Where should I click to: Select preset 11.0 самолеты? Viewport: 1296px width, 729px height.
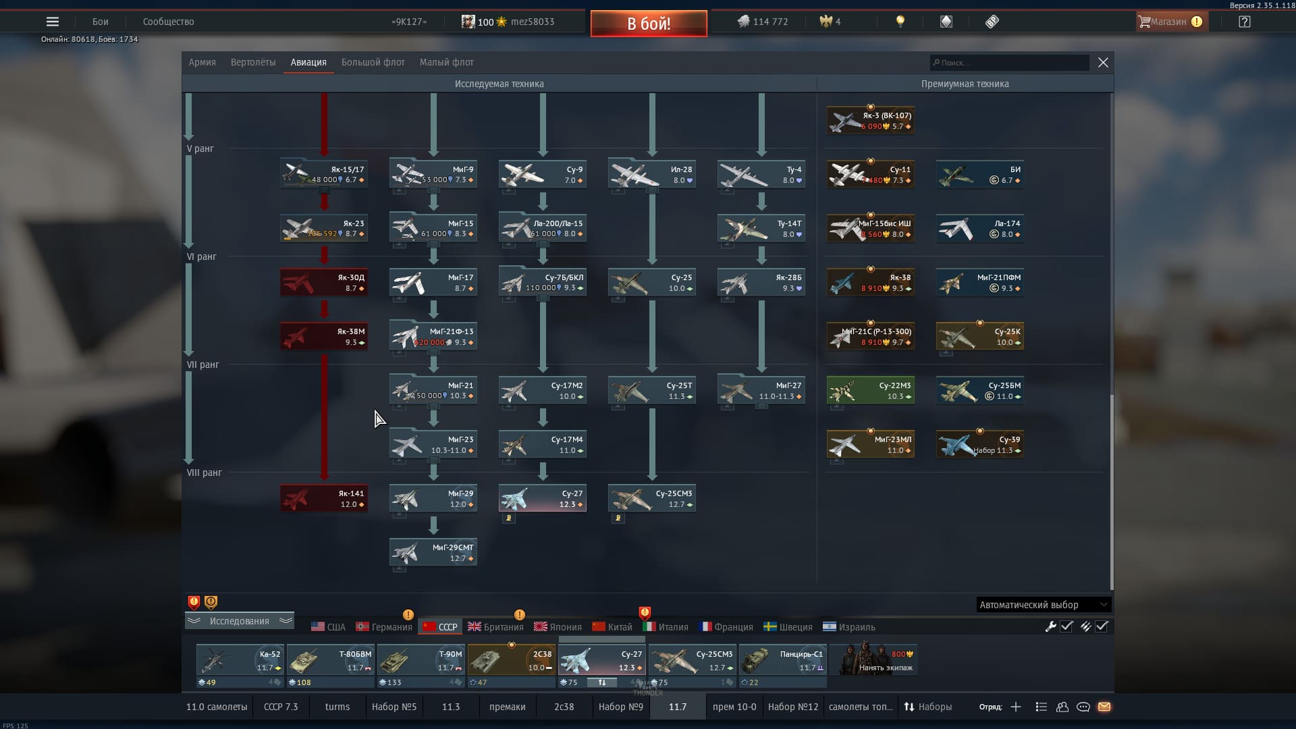click(217, 707)
